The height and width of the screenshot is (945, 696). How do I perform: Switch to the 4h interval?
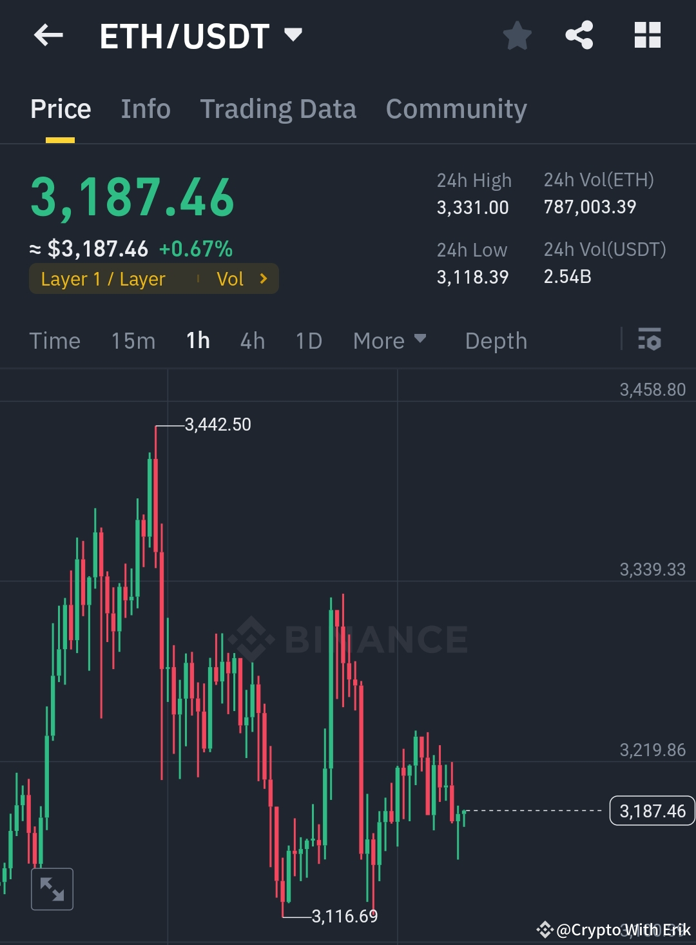pyautogui.click(x=252, y=340)
